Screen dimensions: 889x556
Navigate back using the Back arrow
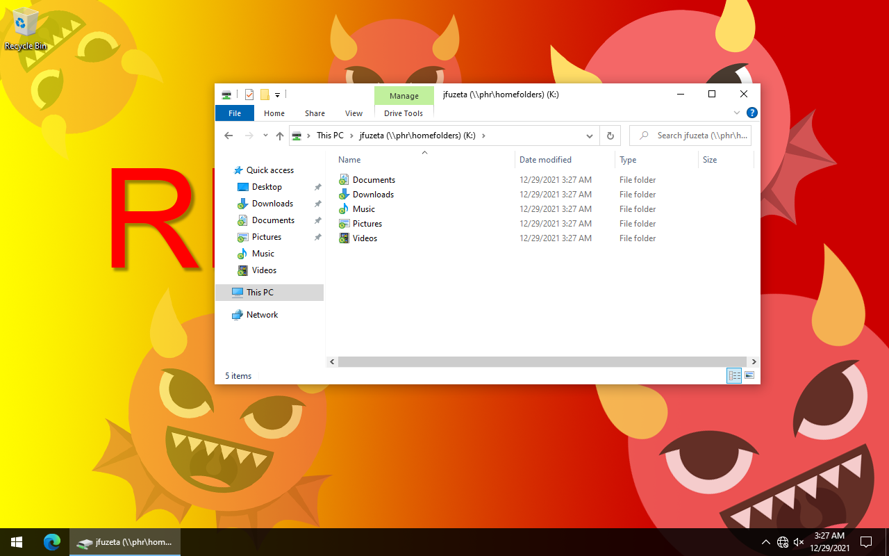229,136
